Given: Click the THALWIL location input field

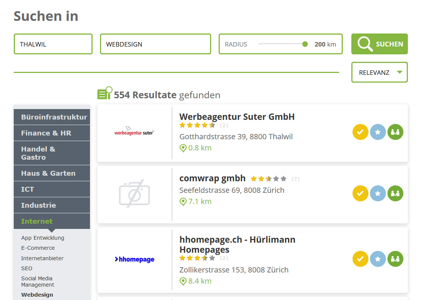Looking at the screenshot, I should (x=53, y=44).
